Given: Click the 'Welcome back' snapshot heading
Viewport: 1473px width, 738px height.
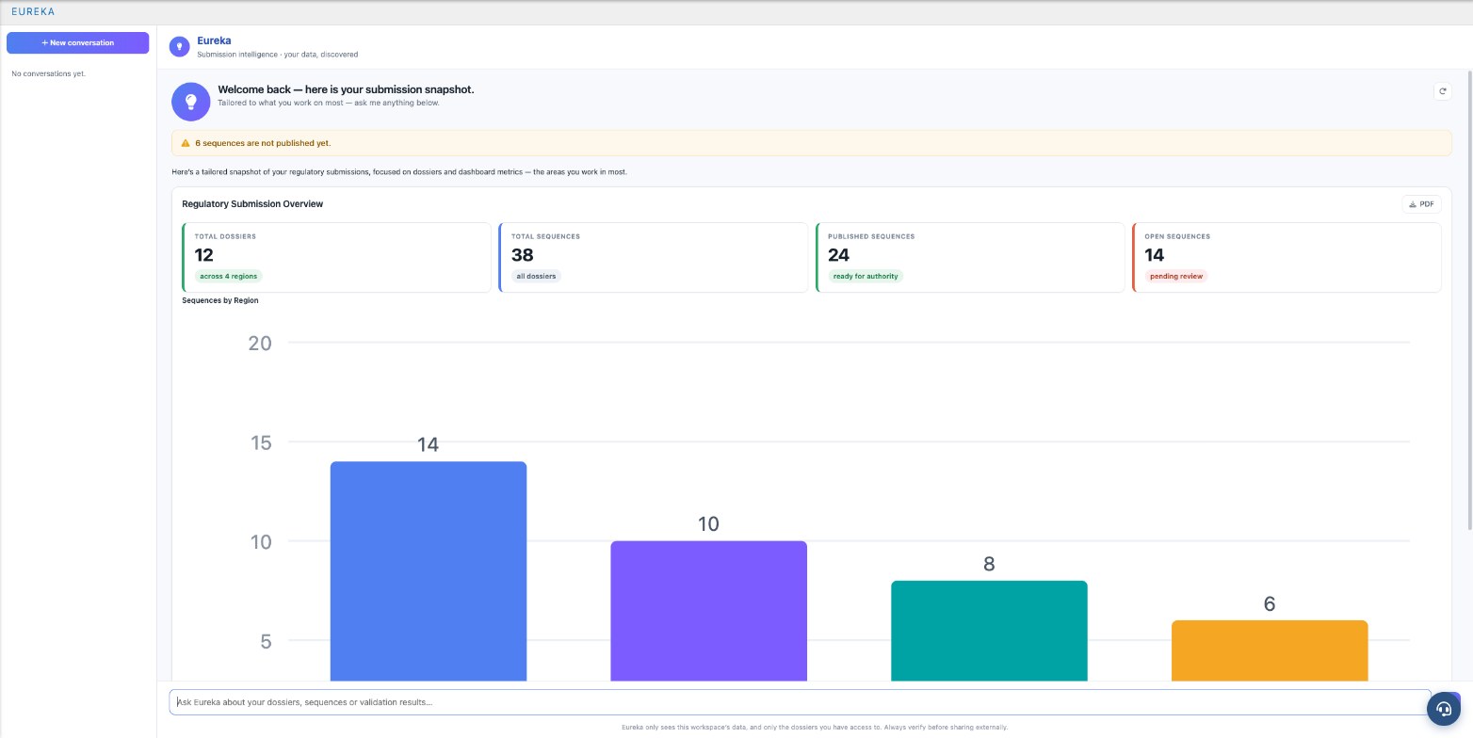Looking at the screenshot, I should point(346,89).
